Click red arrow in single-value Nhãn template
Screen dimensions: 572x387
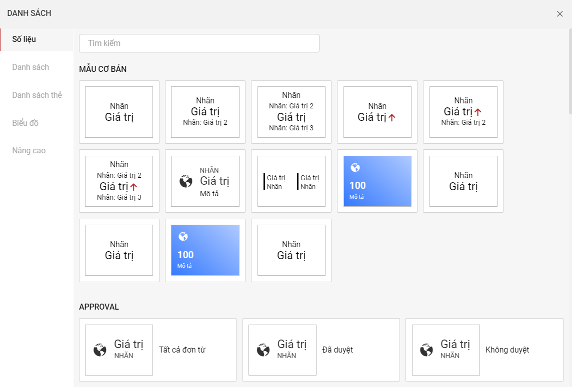392,118
